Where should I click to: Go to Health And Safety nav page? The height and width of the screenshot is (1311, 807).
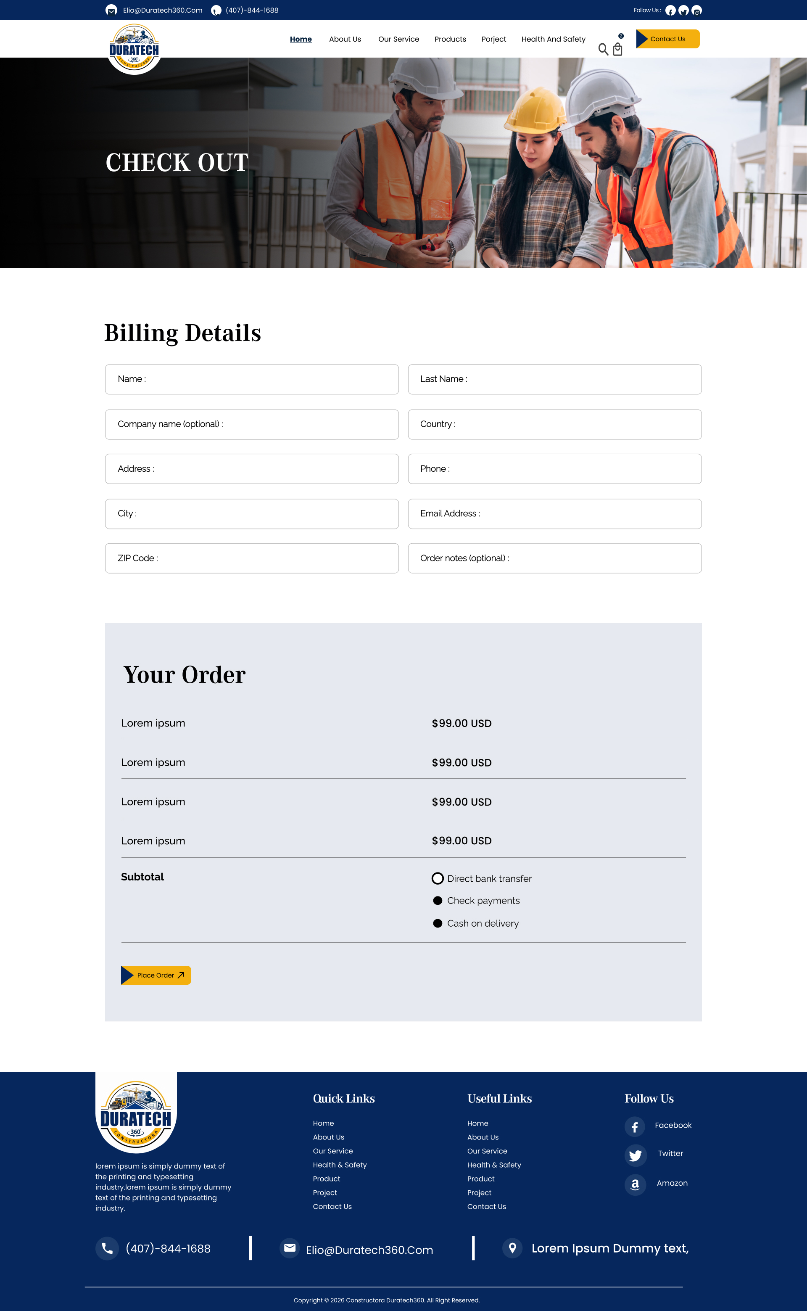553,40
